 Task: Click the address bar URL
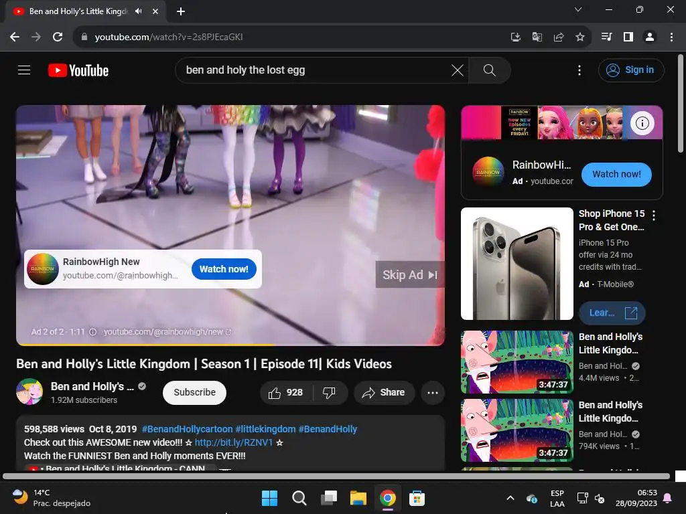pos(169,37)
